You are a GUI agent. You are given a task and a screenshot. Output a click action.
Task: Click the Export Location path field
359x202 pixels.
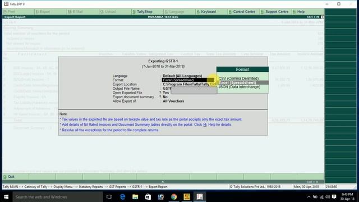189,84
